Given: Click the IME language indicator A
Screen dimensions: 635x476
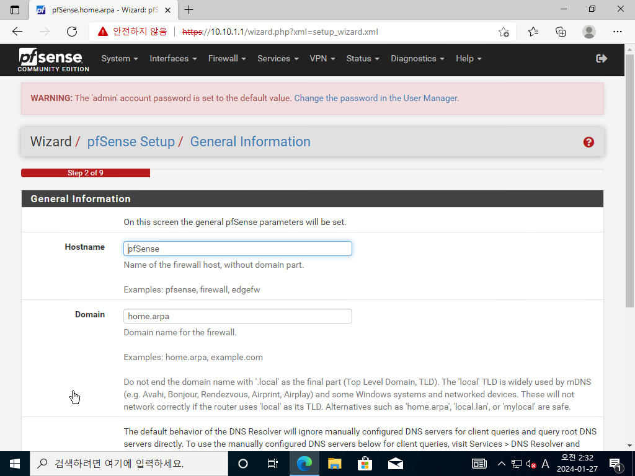Looking at the screenshot, I should click(x=545, y=464).
